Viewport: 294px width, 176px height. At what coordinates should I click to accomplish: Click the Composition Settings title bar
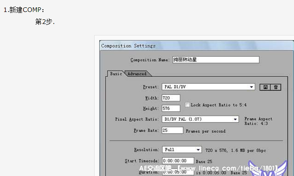pyautogui.click(x=197, y=46)
